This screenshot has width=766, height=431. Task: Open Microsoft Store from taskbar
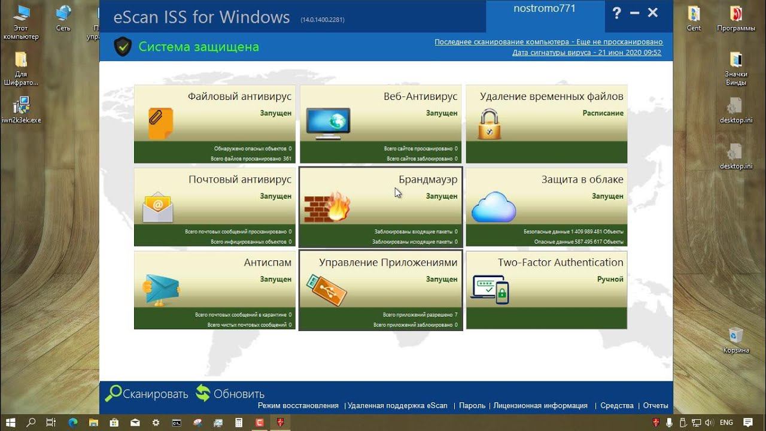point(114,423)
